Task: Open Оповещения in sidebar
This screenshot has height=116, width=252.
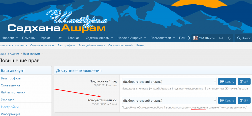Action: coord(10,85)
